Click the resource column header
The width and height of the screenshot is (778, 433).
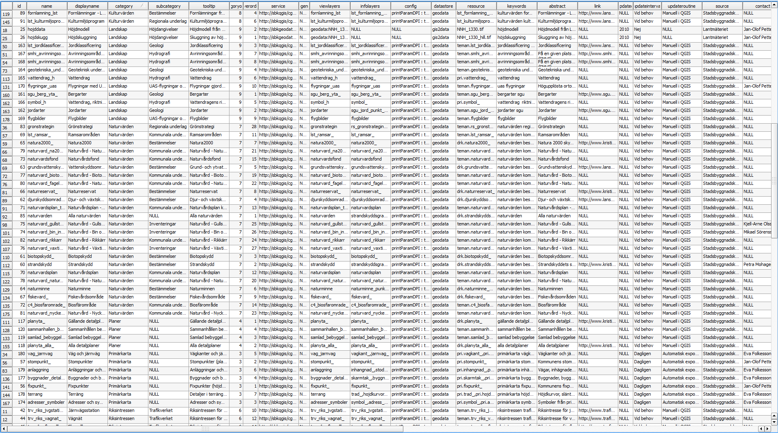(476, 6)
